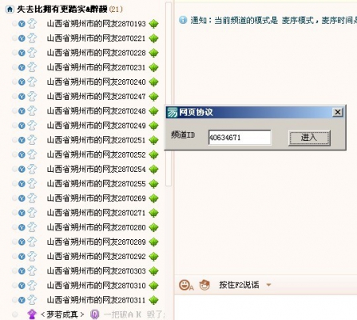Viewport: 357px width, 320px height.
Task: Click the green leaf badge for user 2870269
Action: 153,198
